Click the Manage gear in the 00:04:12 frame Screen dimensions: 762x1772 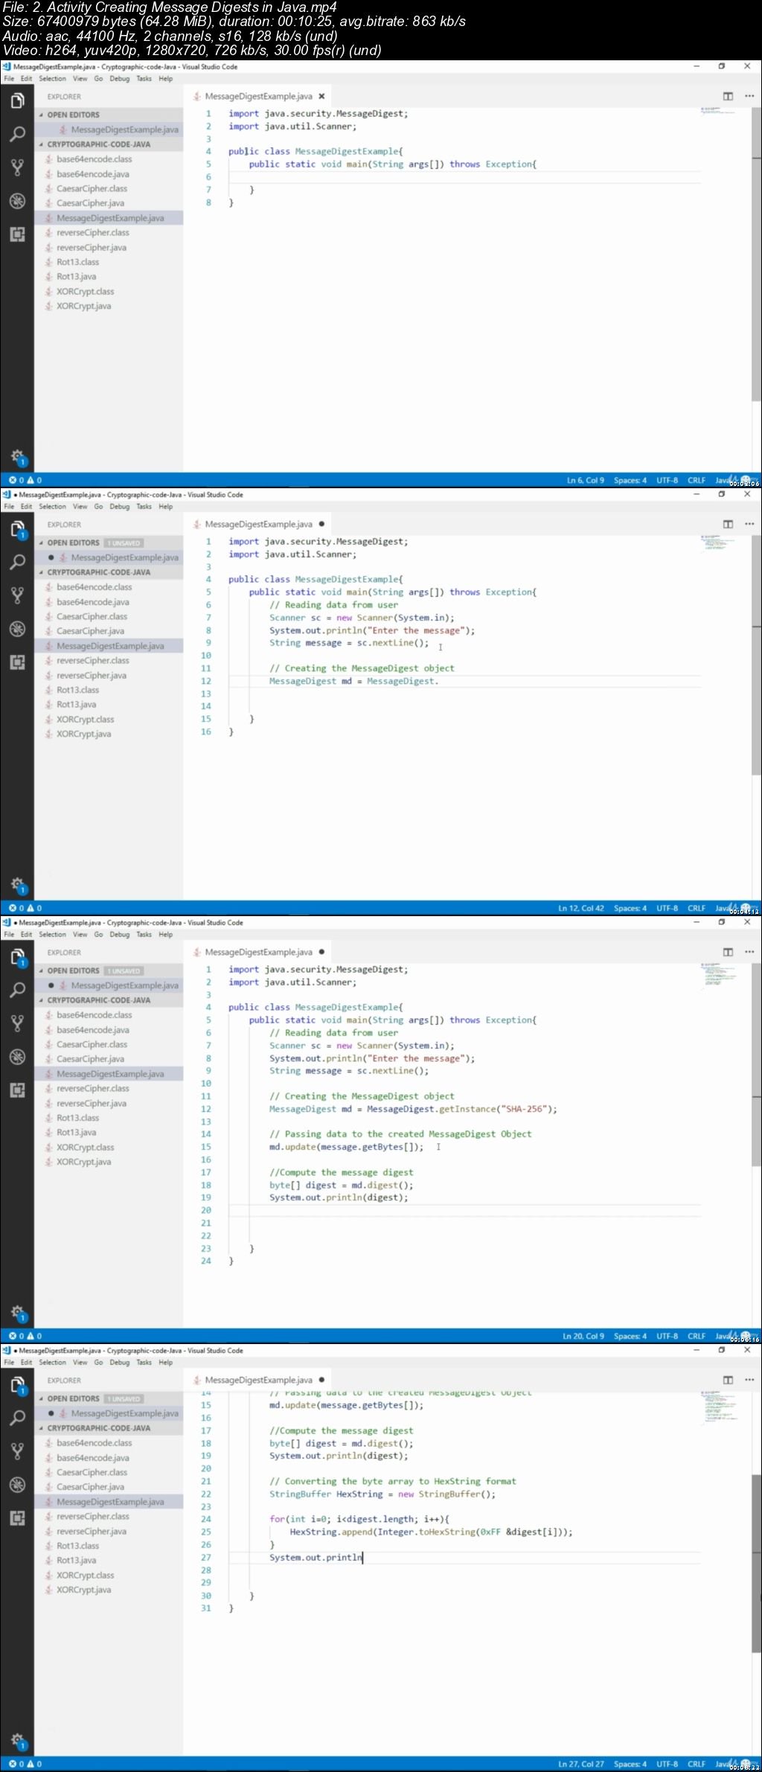17,884
